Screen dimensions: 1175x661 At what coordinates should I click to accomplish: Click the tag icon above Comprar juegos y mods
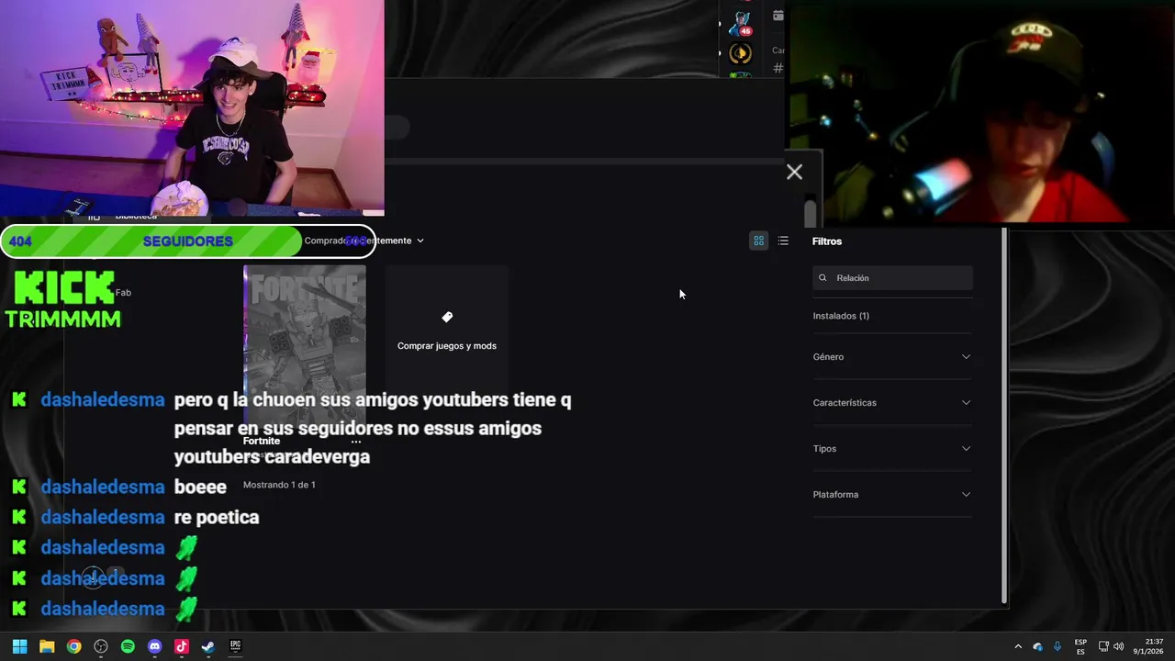447,317
